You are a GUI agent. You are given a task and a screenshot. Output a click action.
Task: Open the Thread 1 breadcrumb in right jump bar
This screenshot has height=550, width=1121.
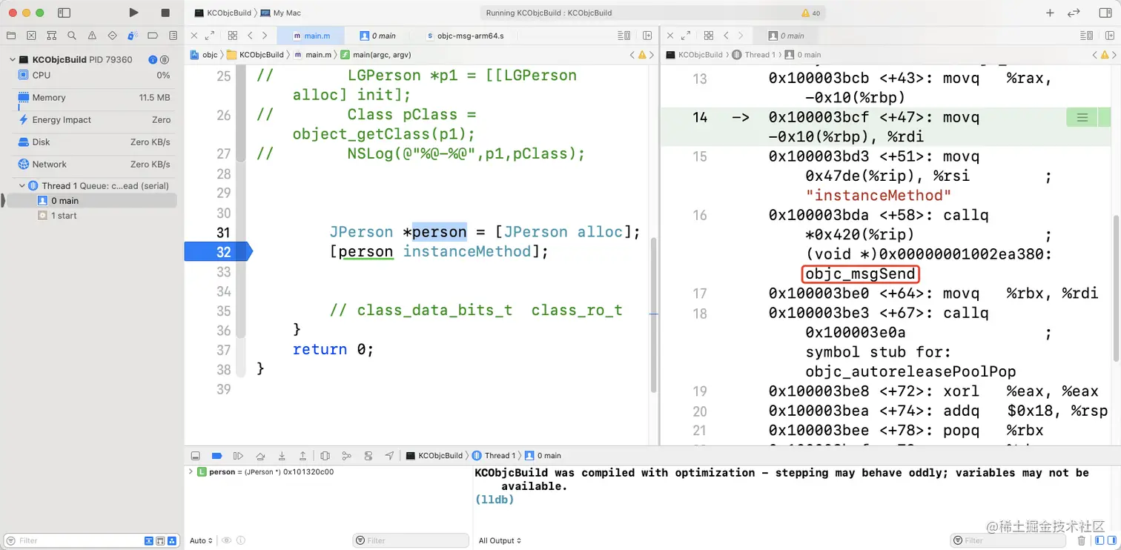click(753, 55)
